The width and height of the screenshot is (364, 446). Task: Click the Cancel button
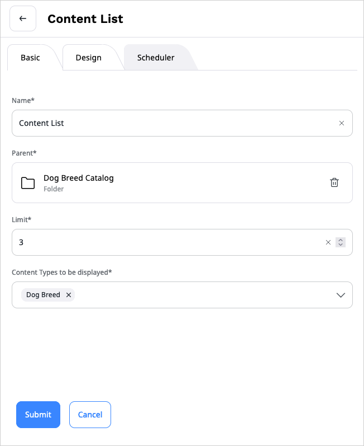pyautogui.click(x=90, y=415)
